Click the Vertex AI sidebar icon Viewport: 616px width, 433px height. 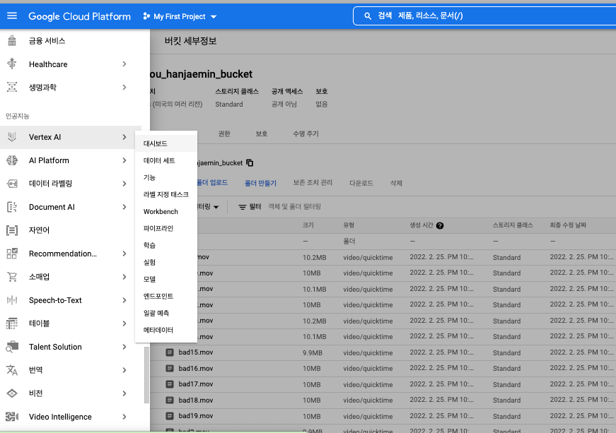click(12, 137)
